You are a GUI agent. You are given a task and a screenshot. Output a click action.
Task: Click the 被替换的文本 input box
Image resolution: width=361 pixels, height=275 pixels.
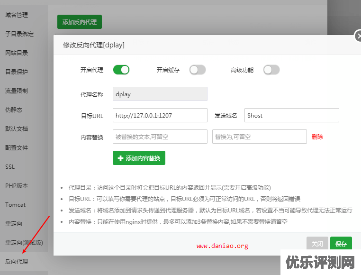coord(160,137)
